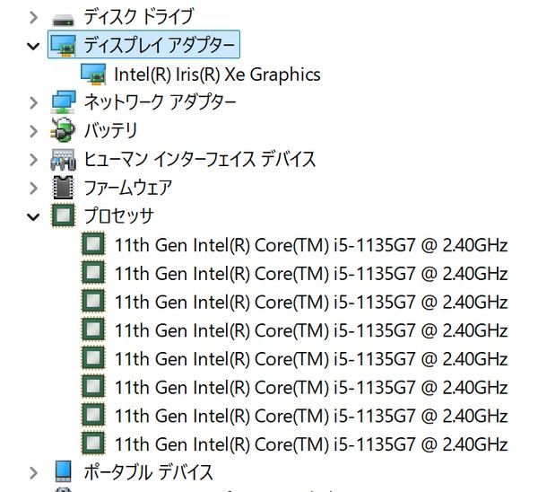The width and height of the screenshot is (538, 492).
Task: Collapse the ディスプレイ アダプター category
Action: pyautogui.click(x=34, y=45)
